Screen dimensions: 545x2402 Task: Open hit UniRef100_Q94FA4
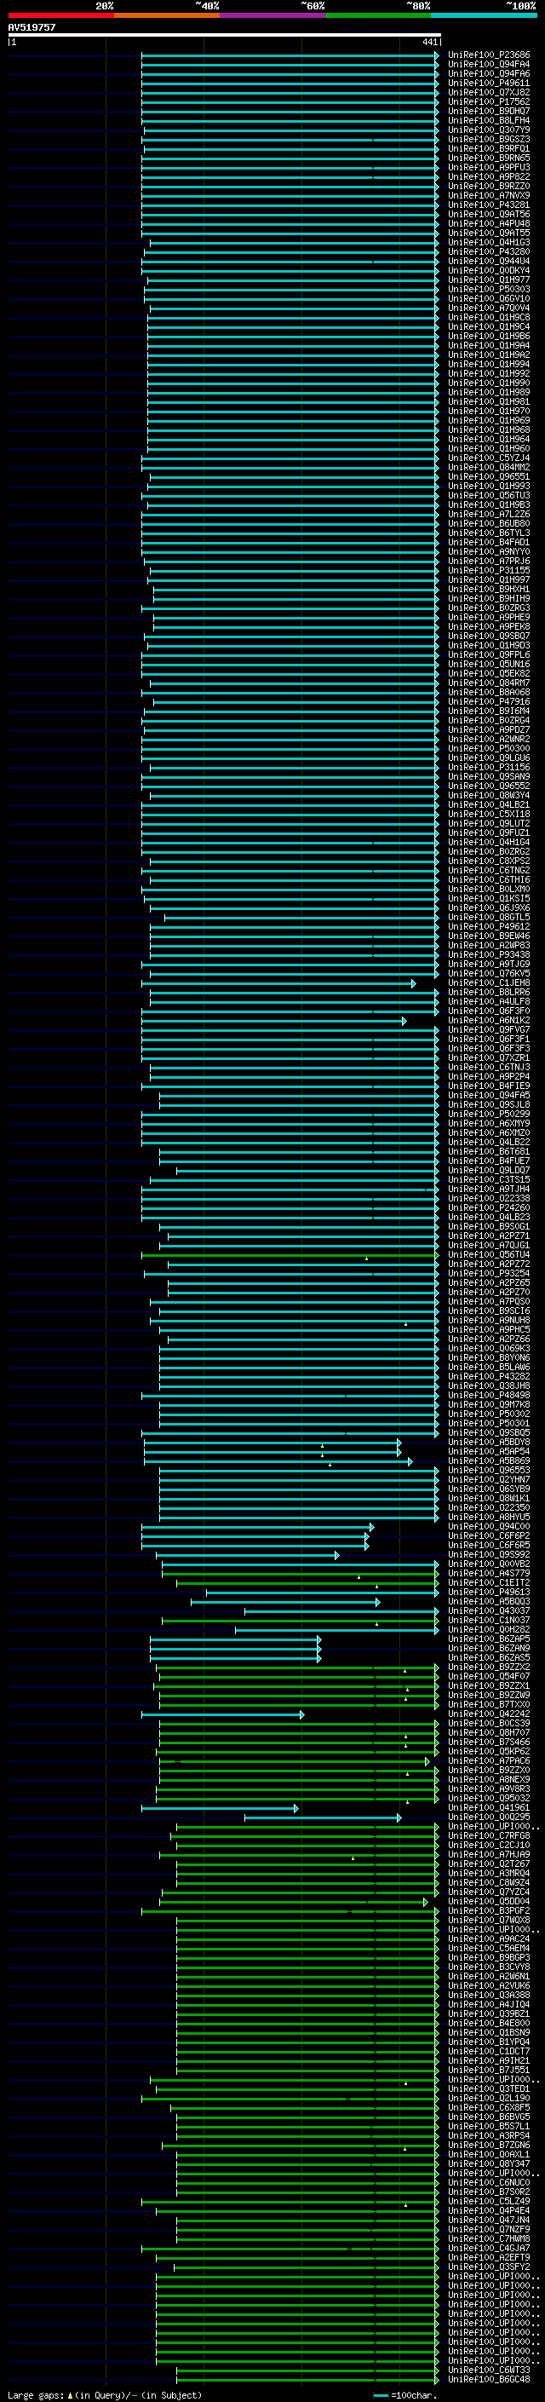coord(489,65)
